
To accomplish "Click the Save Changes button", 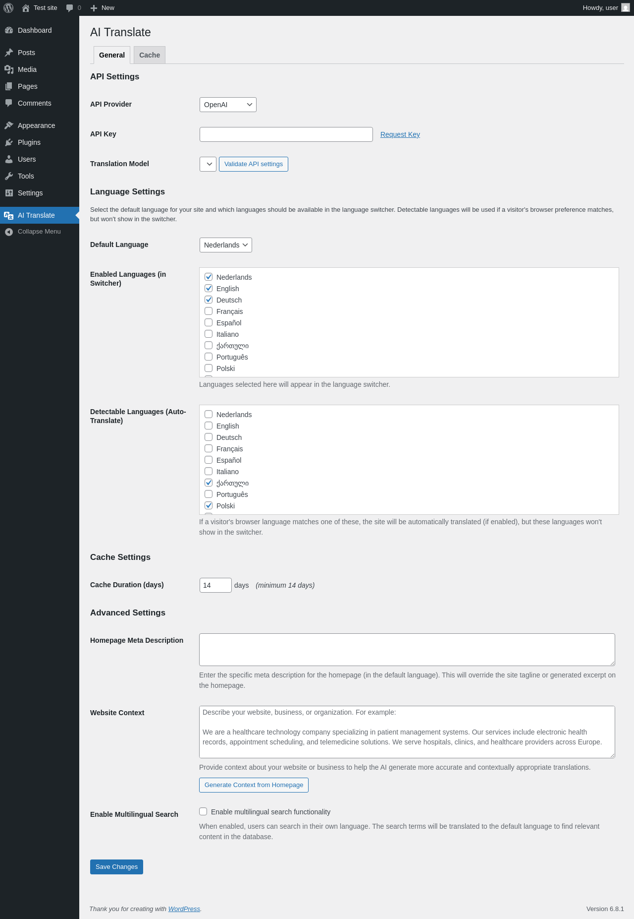I will pos(116,867).
